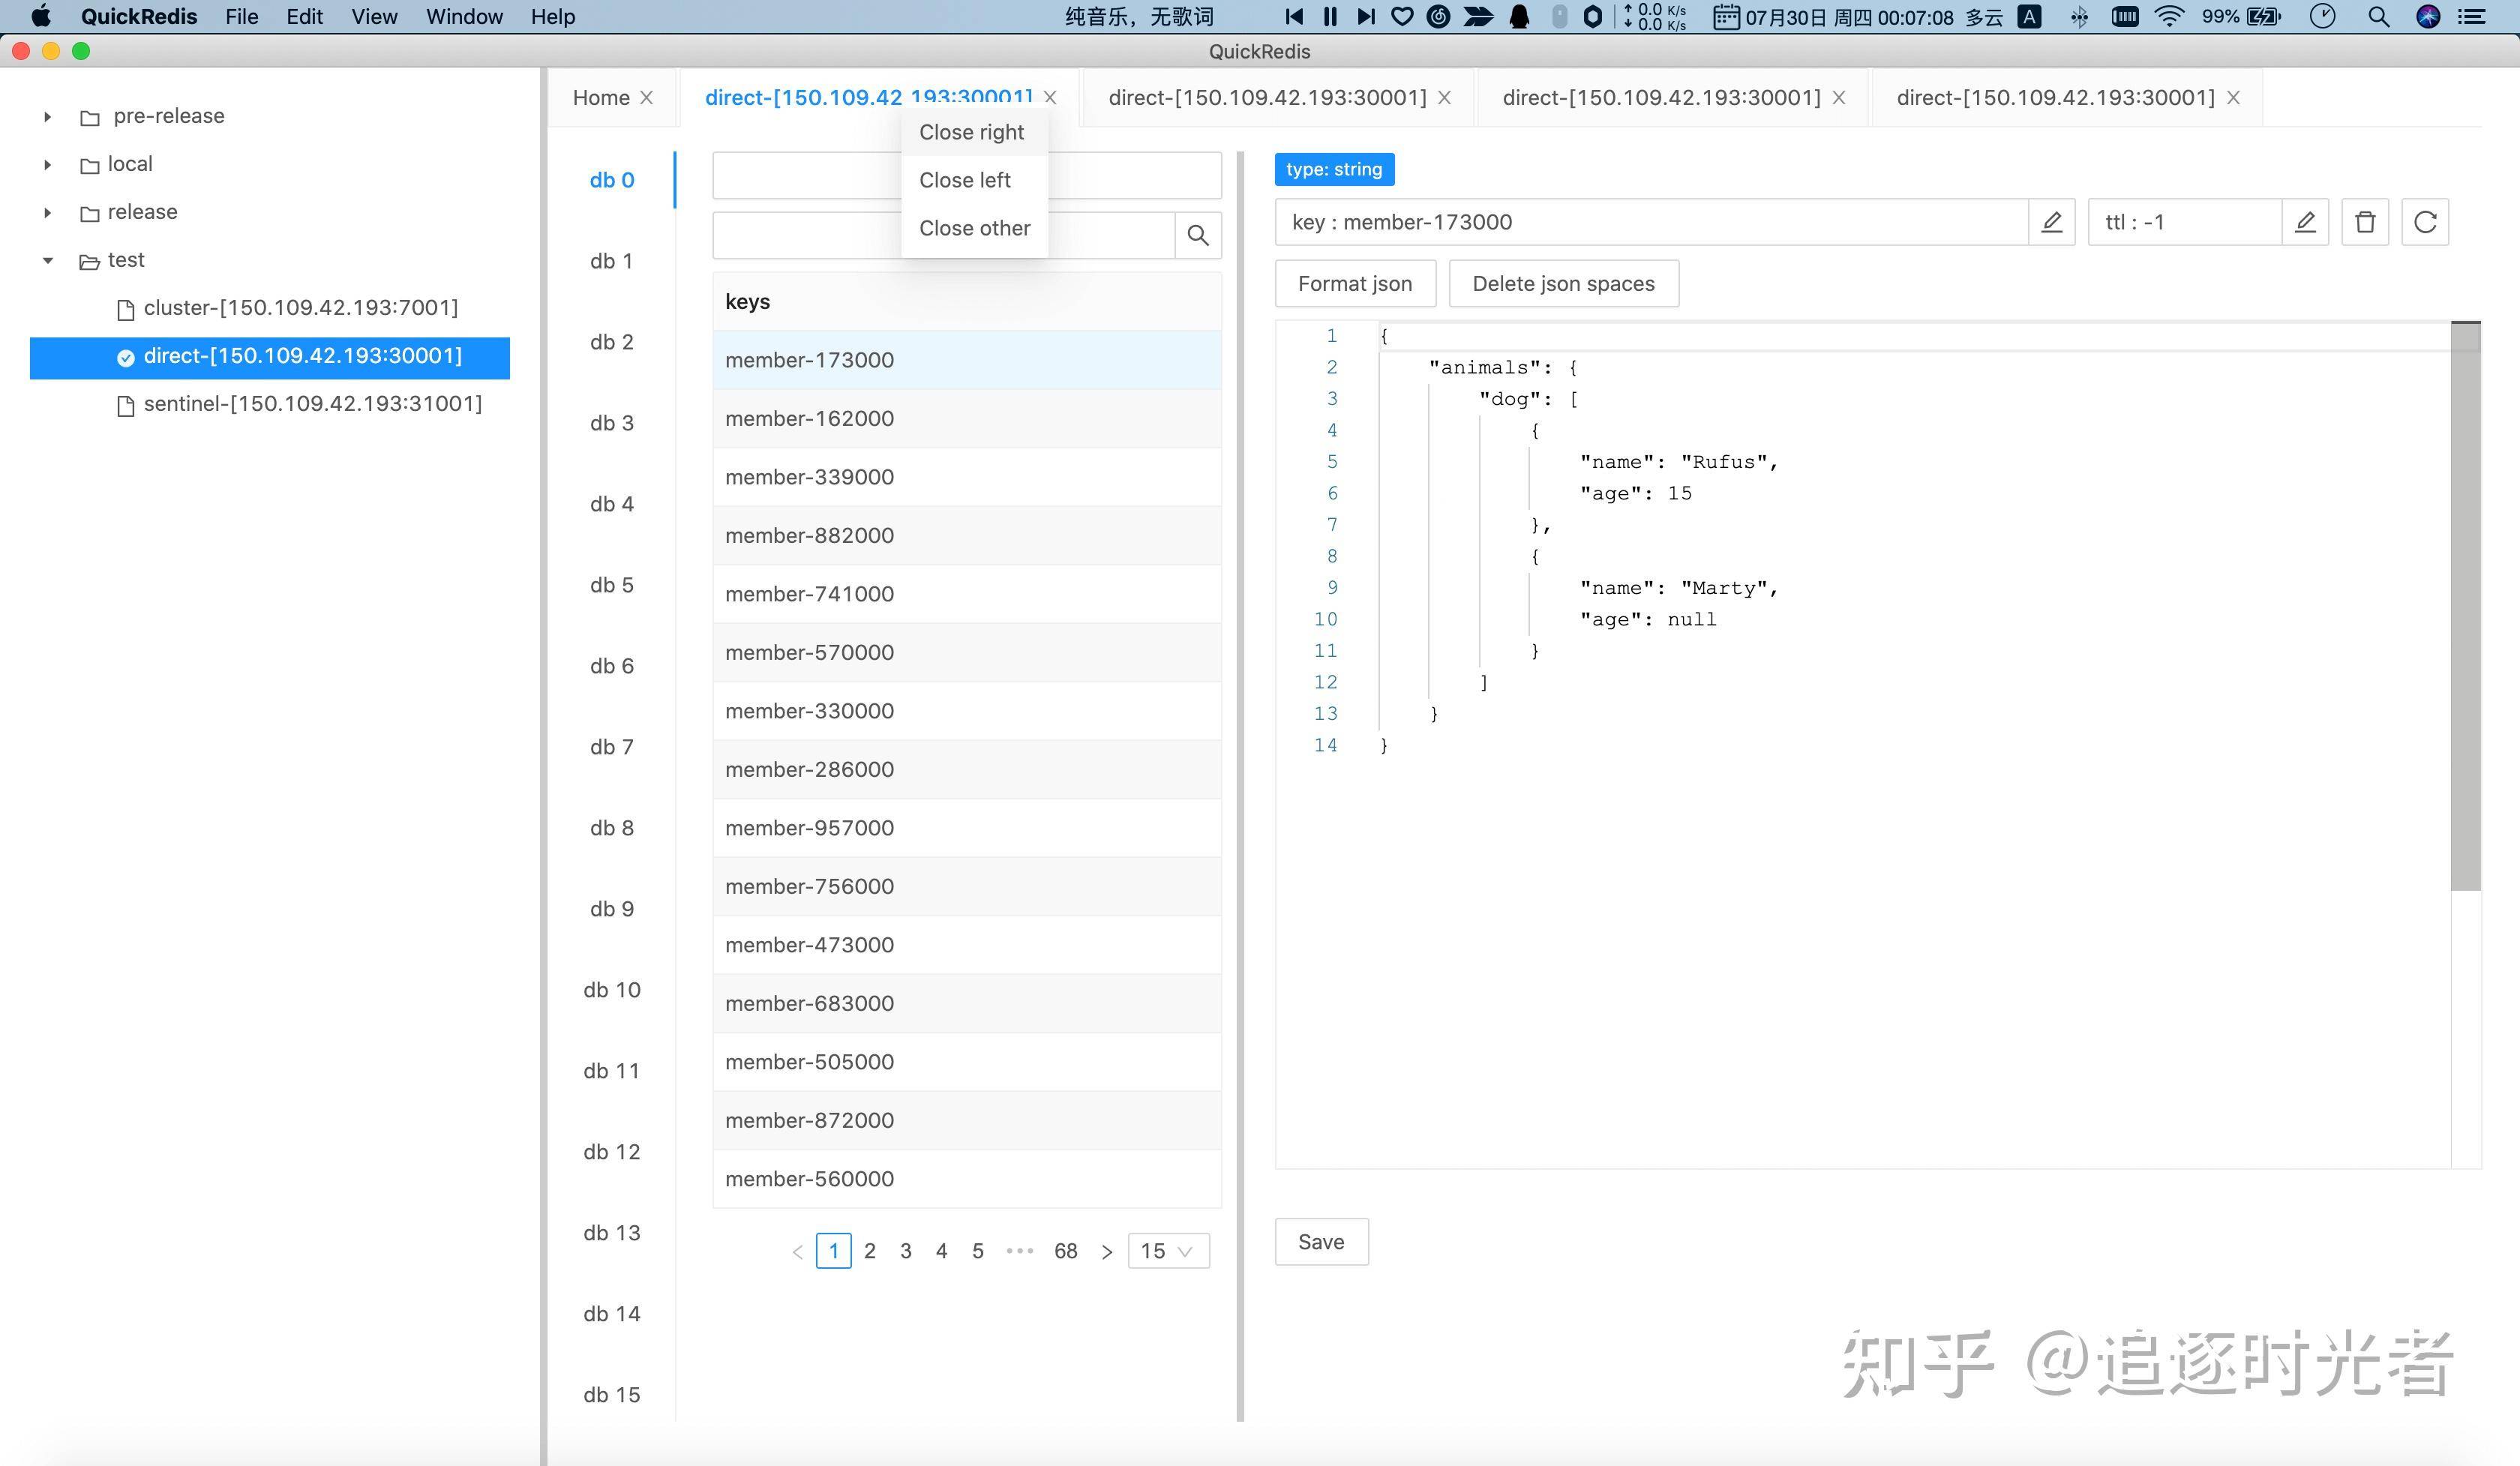Go to page 2 of keys
The image size is (2520, 1466).
point(870,1251)
